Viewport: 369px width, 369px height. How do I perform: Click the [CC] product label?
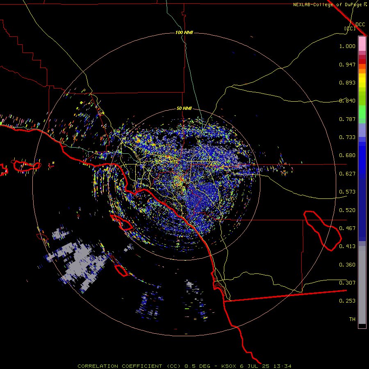pyautogui.click(x=350, y=28)
